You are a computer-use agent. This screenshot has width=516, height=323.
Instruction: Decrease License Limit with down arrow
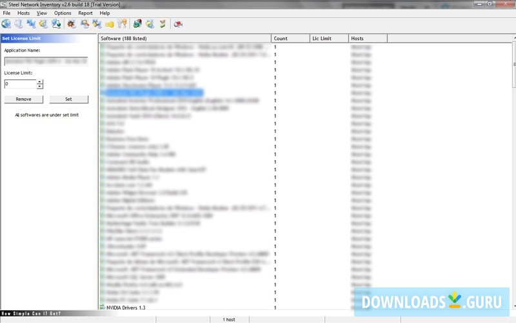pos(40,87)
